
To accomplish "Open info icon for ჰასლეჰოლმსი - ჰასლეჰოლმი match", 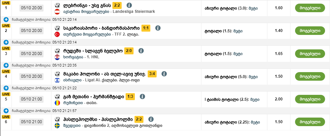I will click(151, 119).
